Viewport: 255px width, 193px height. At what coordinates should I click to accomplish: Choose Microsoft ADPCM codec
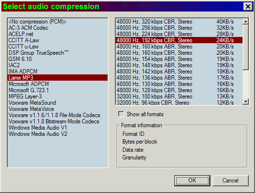pos(58,84)
